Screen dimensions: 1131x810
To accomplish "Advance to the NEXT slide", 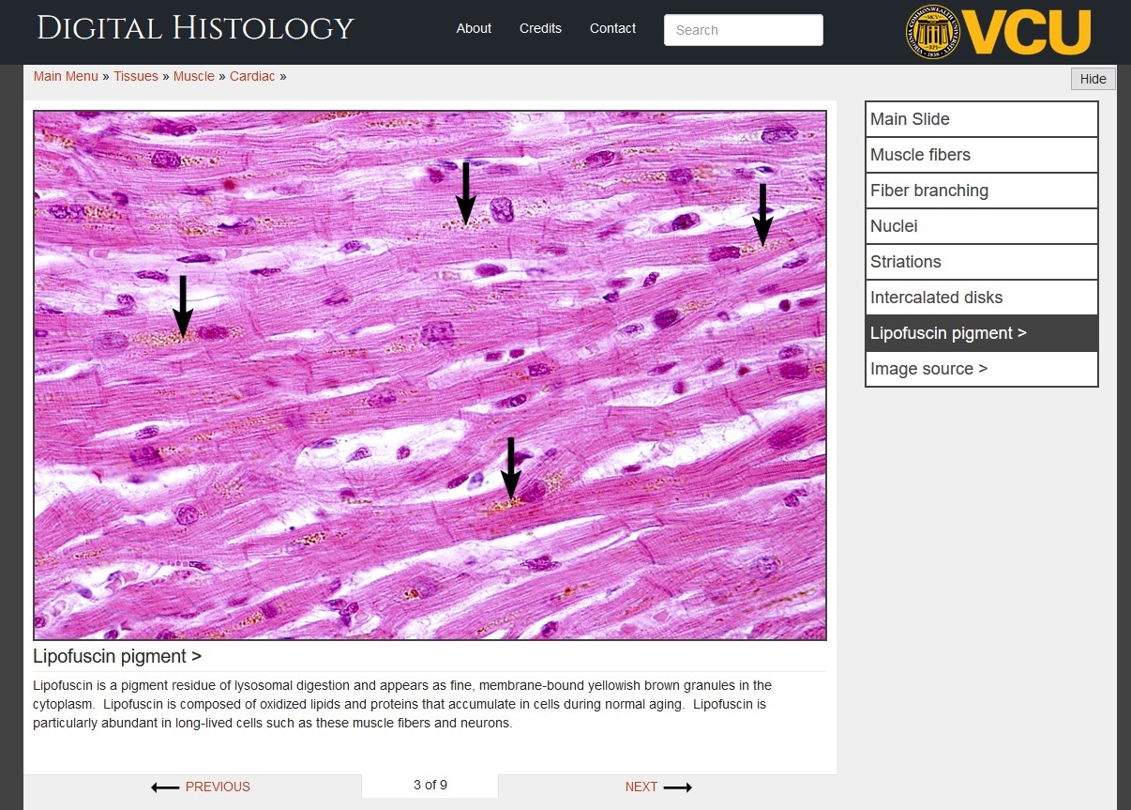I will point(657,787).
